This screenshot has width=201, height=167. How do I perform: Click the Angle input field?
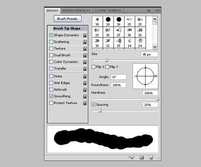[x=119, y=77]
